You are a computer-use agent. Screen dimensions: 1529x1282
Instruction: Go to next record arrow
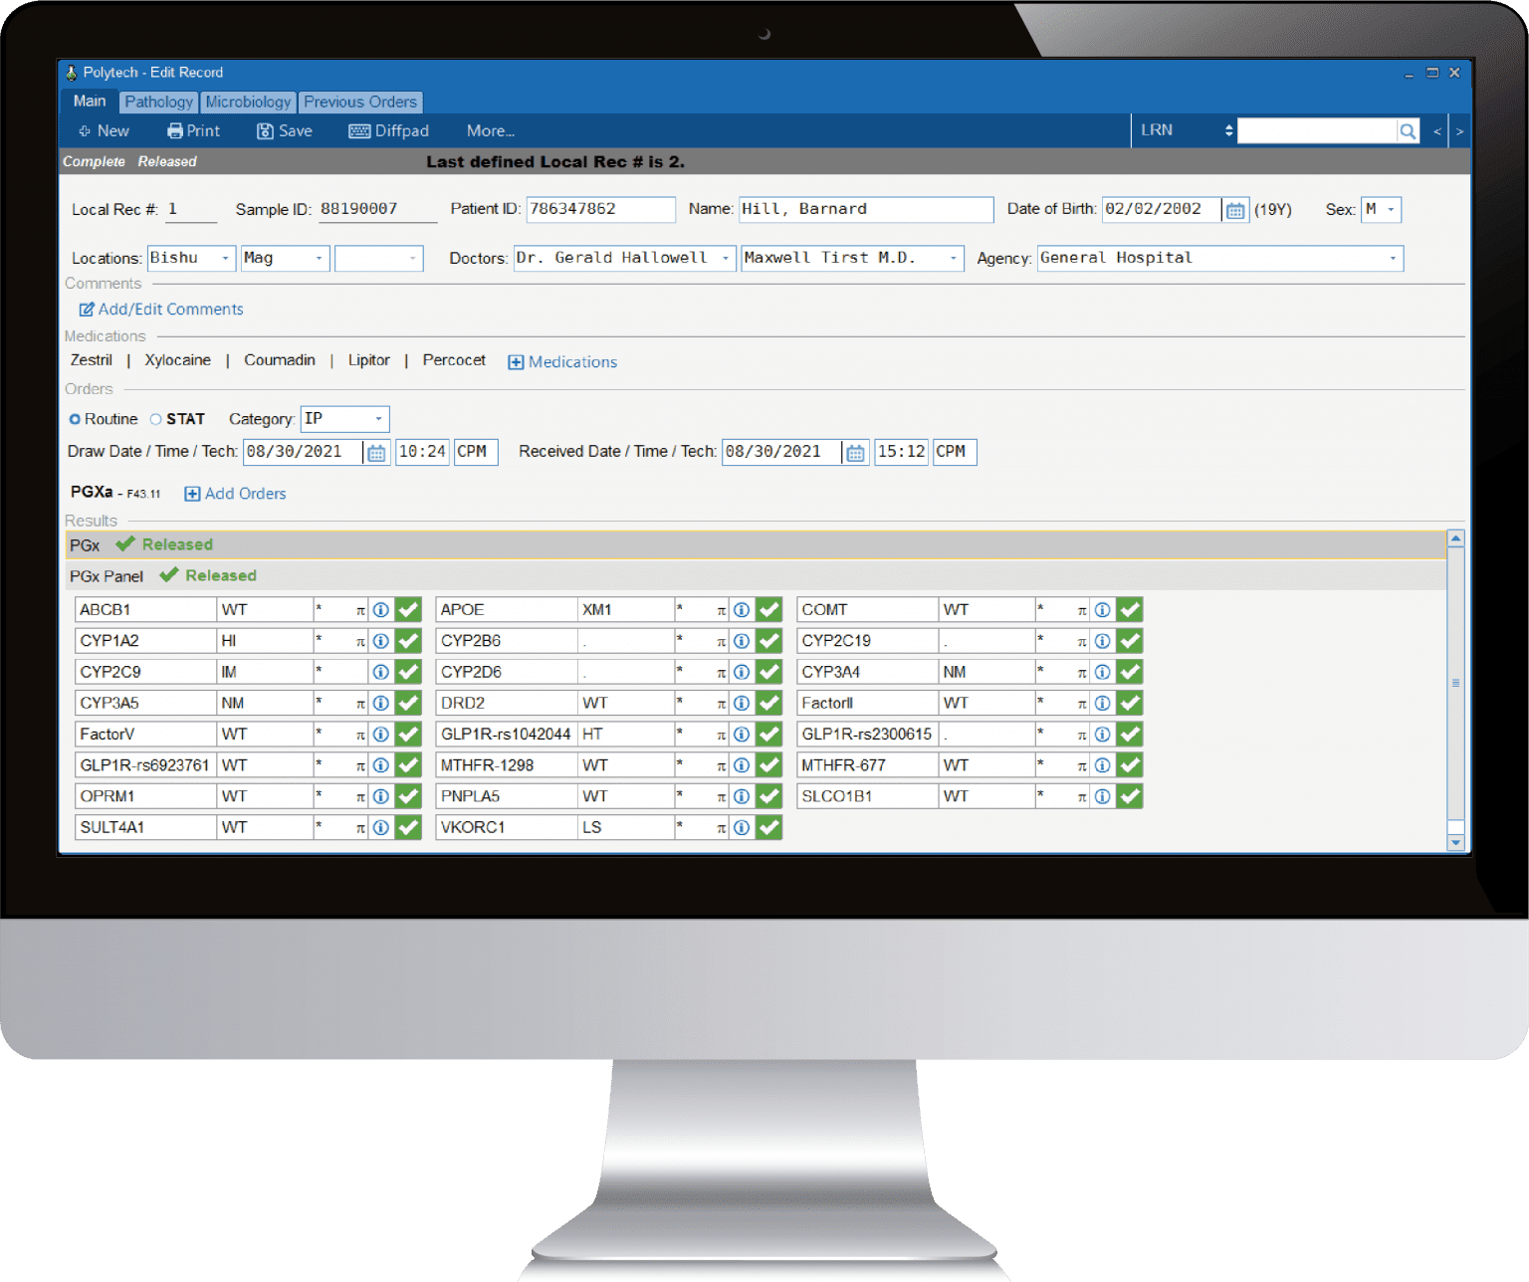[1459, 131]
